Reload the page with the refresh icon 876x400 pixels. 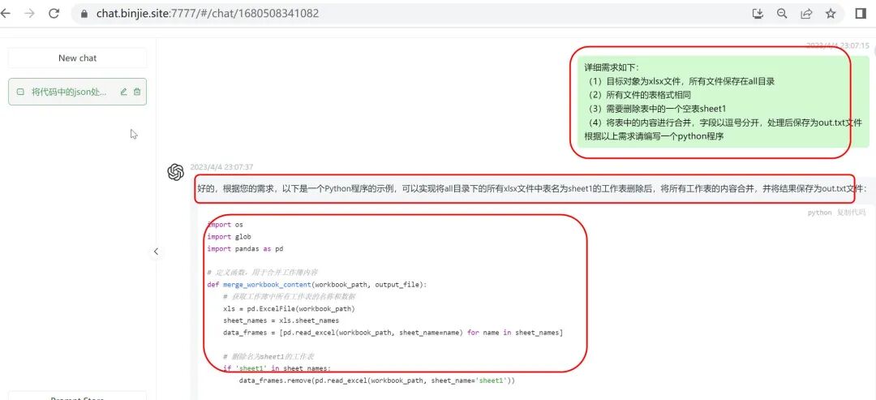[x=54, y=14]
